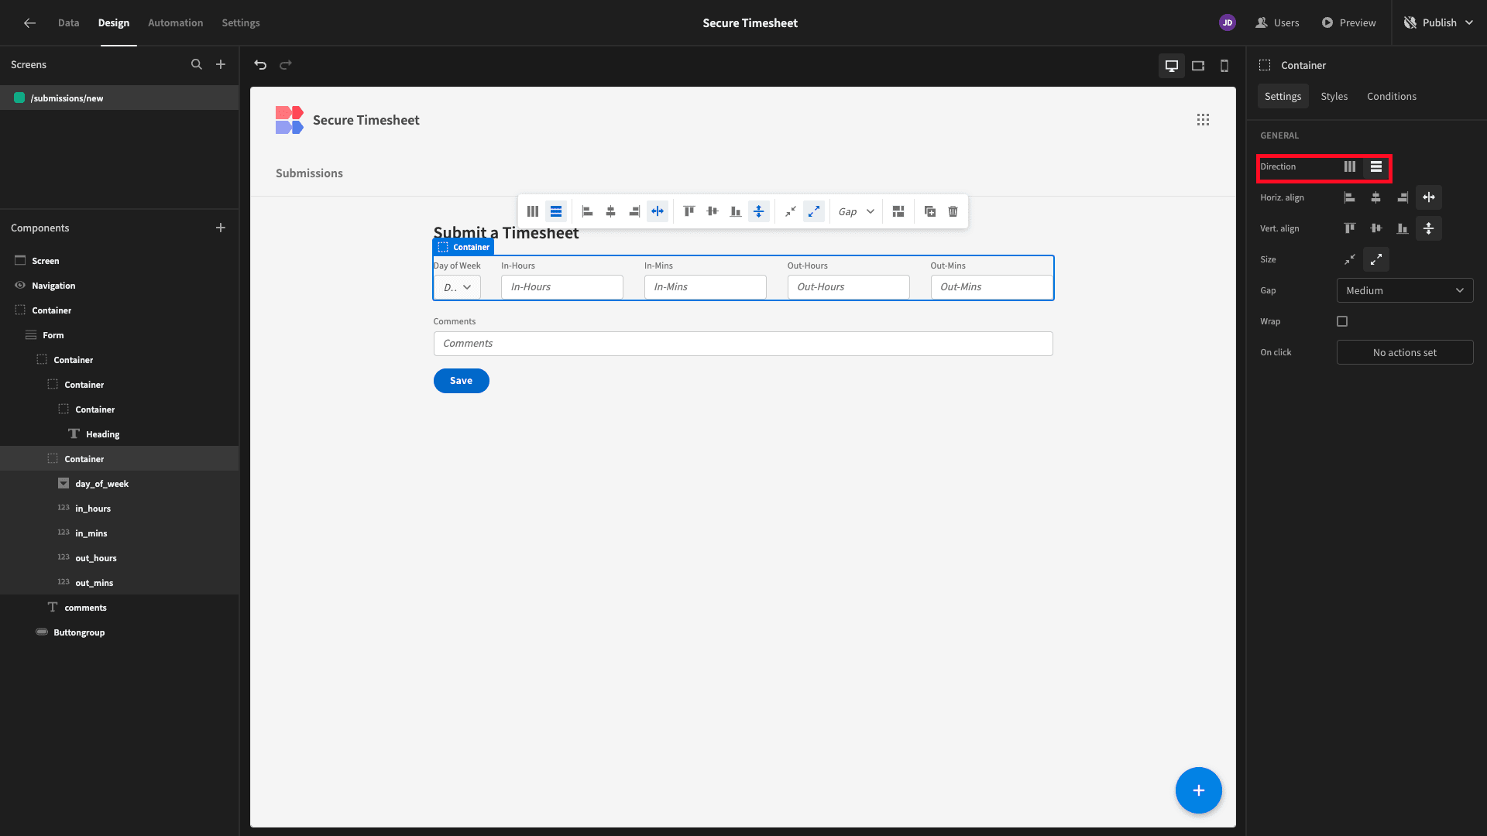Set Direction to column layout in settings
Screen dimensions: 1487x836
click(1350, 166)
